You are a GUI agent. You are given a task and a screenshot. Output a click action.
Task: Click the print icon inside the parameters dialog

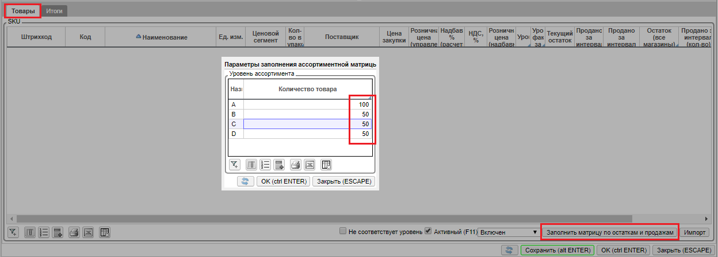point(295,165)
